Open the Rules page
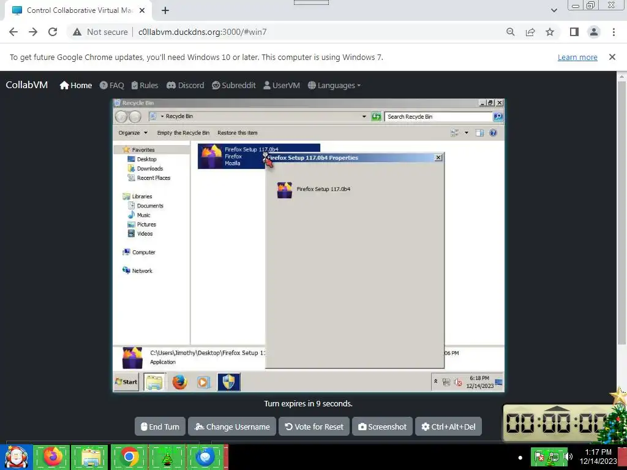This screenshot has height=470, width=627. coord(145,85)
